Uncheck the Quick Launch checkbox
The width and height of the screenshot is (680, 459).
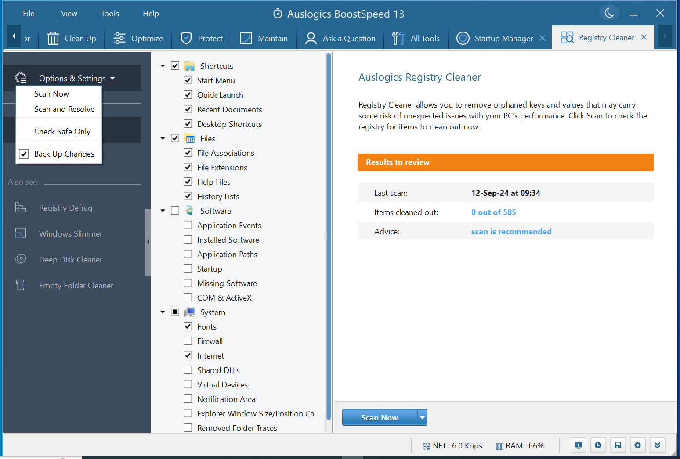[188, 95]
